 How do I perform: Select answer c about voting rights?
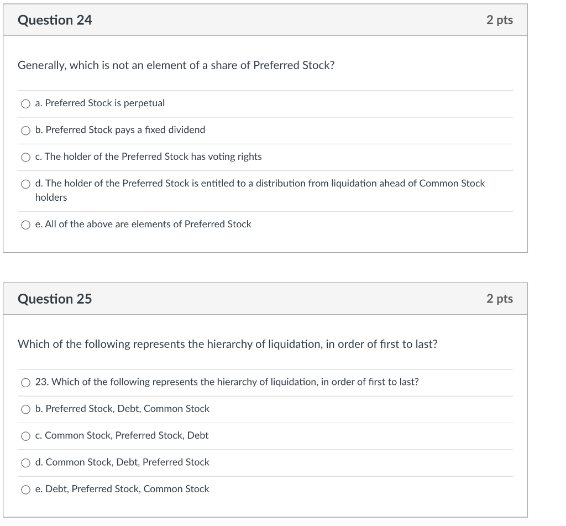click(x=25, y=157)
